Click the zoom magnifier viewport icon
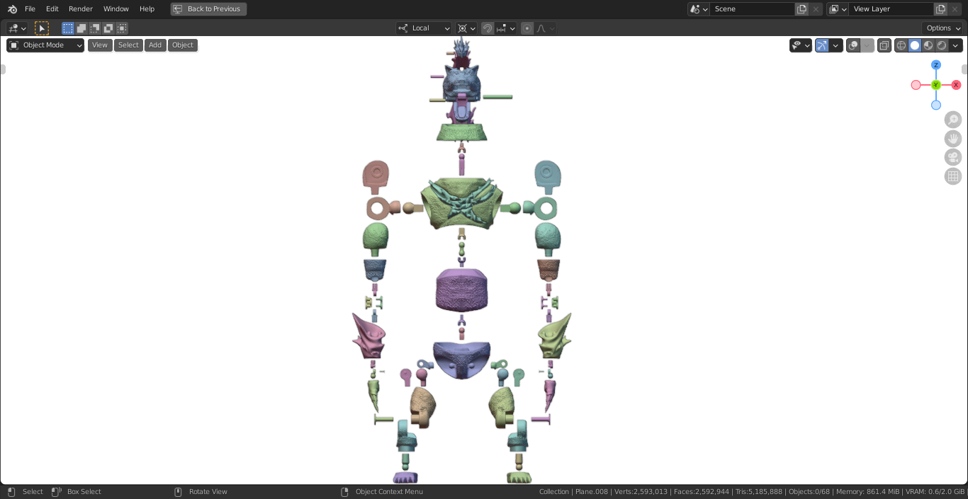The image size is (968, 499). (953, 120)
